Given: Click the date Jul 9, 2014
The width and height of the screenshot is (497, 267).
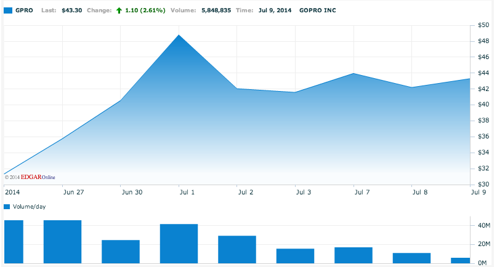Looking at the screenshot, I should pyautogui.click(x=275, y=10).
